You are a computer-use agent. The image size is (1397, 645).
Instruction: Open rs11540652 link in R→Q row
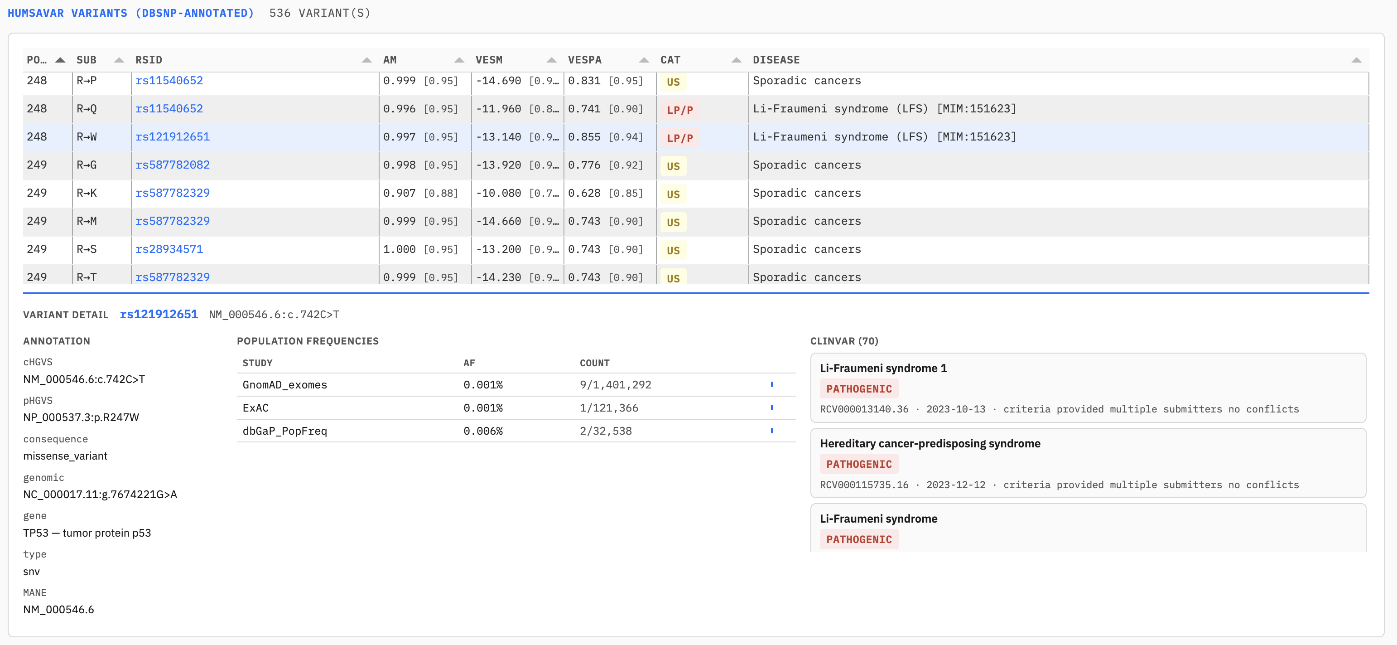(x=169, y=108)
